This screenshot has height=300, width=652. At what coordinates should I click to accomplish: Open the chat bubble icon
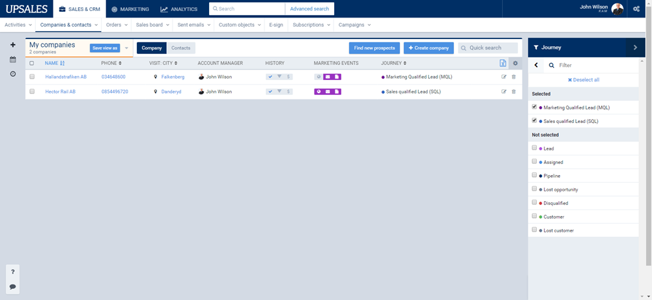tap(13, 287)
